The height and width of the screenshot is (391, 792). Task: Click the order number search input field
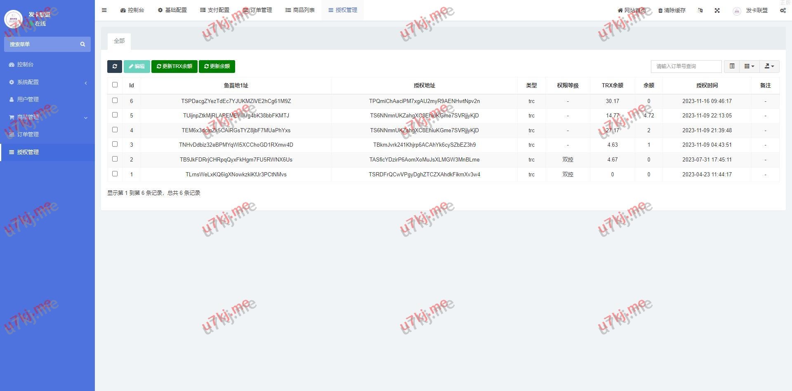[x=686, y=66]
